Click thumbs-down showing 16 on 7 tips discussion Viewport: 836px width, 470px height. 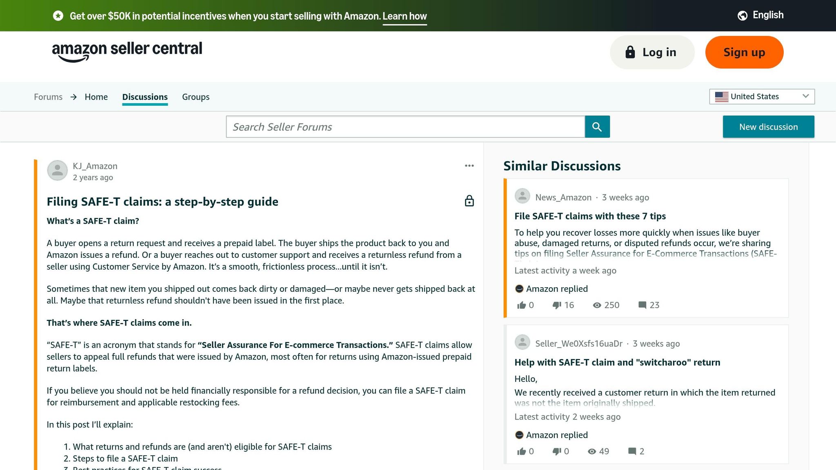coord(557,305)
